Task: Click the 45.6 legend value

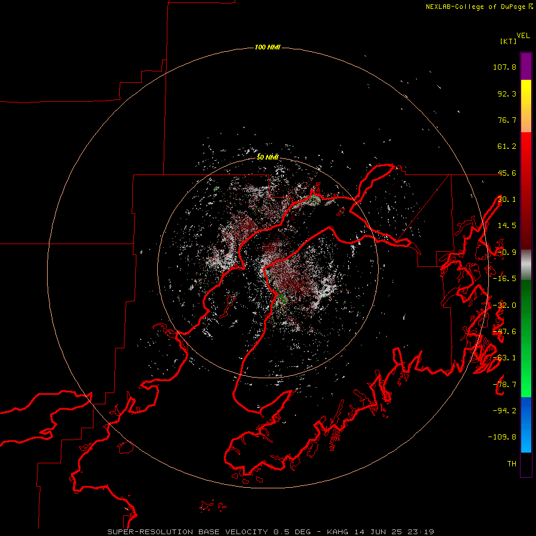Action: tap(507, 173)
